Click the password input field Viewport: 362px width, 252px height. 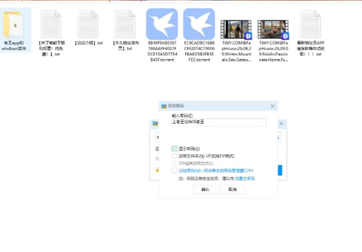click(219, 122)
